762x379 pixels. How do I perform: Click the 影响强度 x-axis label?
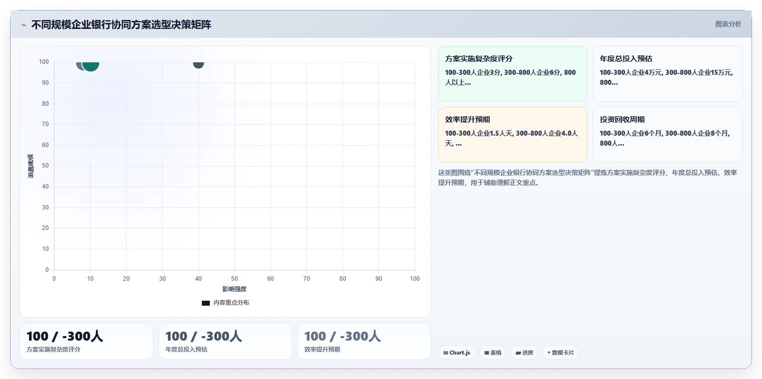click(234, 289)
